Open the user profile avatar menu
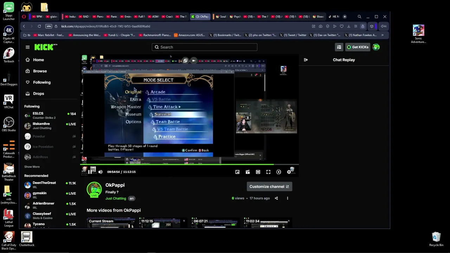This screenshot has height=253, width=450. [376, 47]
